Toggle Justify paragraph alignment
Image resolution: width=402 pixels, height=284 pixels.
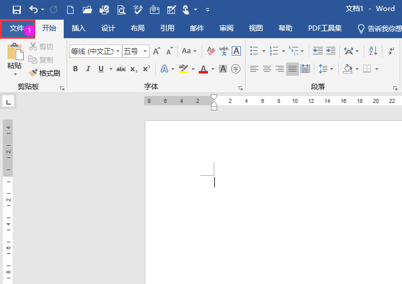[293, 69]
